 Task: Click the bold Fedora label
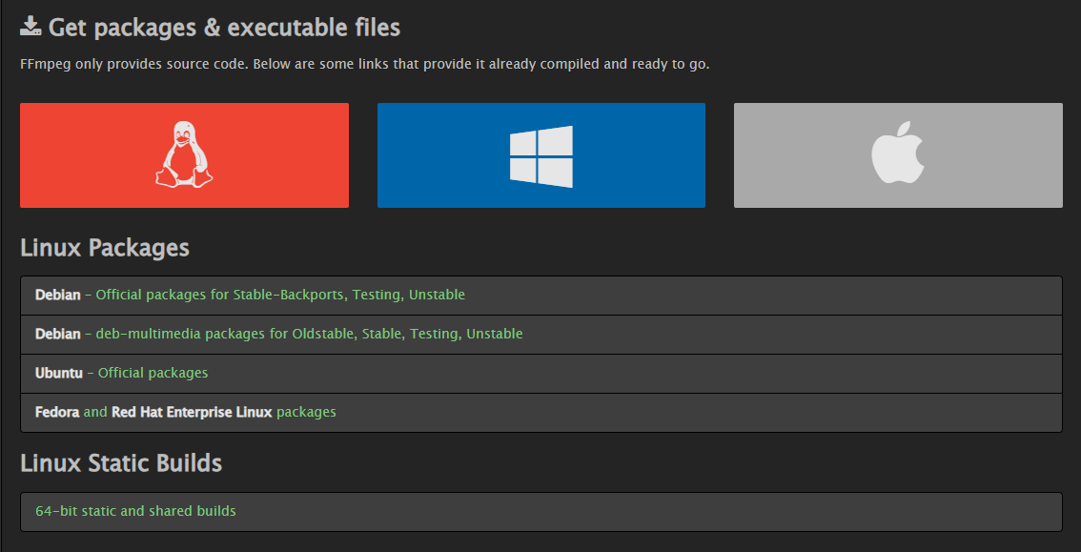(x=57, y=412)
